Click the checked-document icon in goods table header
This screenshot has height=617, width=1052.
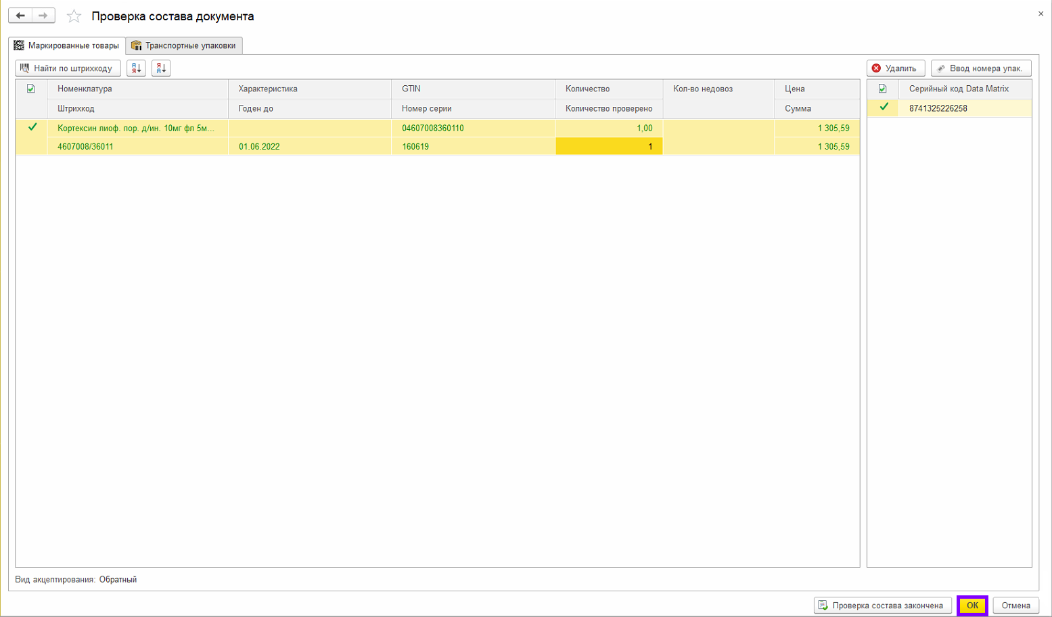click(31, 89)
